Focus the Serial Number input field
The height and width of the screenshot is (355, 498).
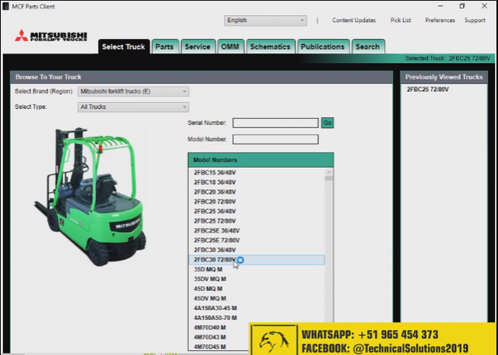275,123
